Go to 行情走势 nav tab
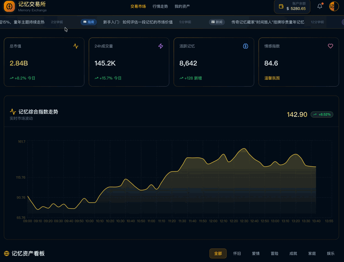The height and width of the screenshot is (262, 344). click(x=160, y=6)
